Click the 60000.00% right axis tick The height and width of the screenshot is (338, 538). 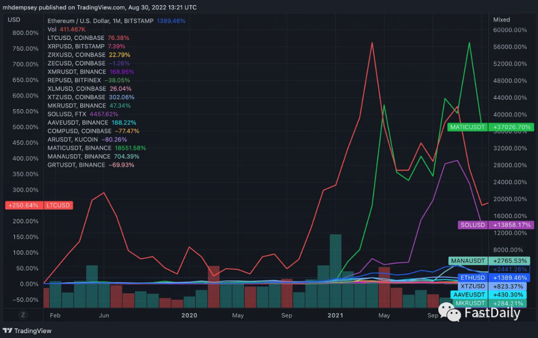(510, 30)
